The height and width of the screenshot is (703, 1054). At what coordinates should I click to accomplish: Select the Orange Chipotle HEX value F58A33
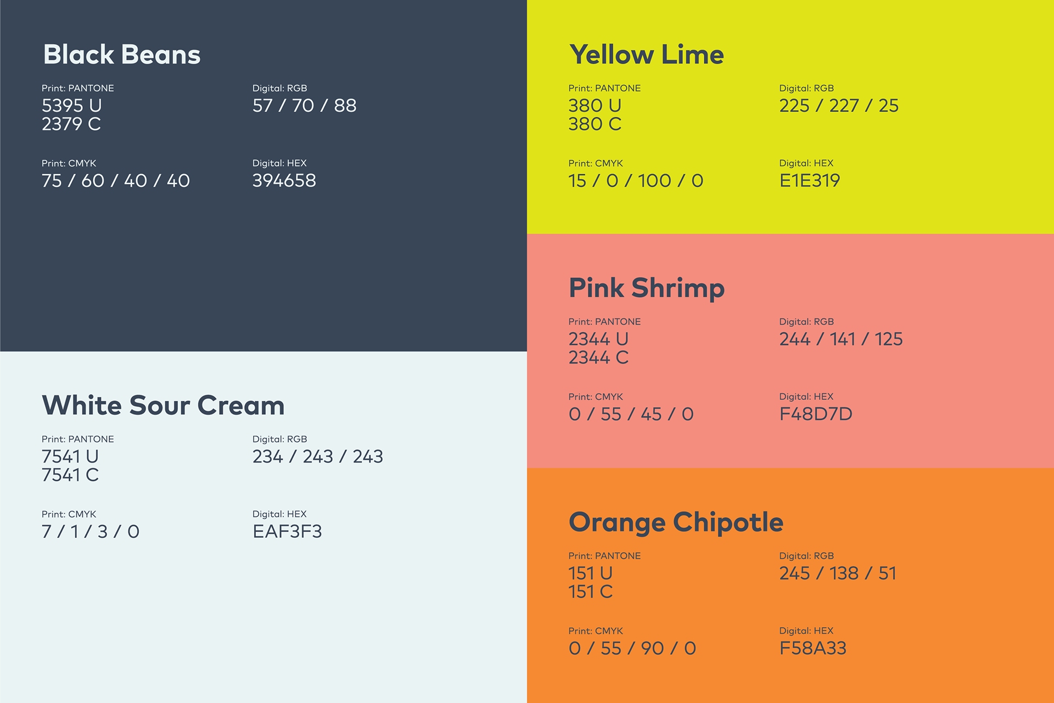coord(812,649)
